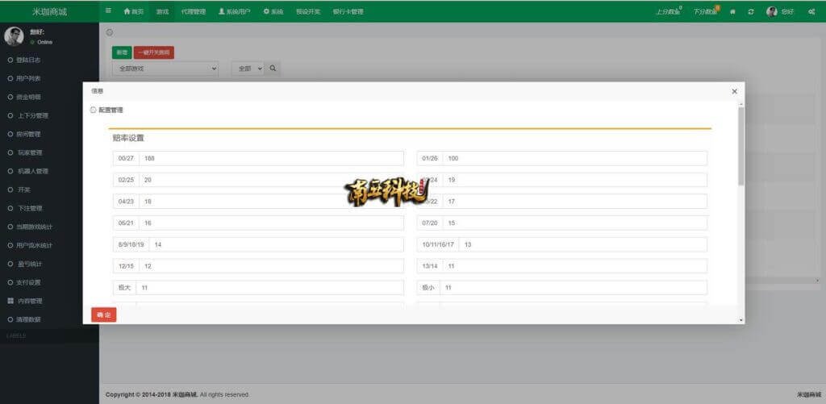This screenshot has width=826, height=404.
Task: Toggle the sidebar with the hamburger icon
Action: point(109,11)
